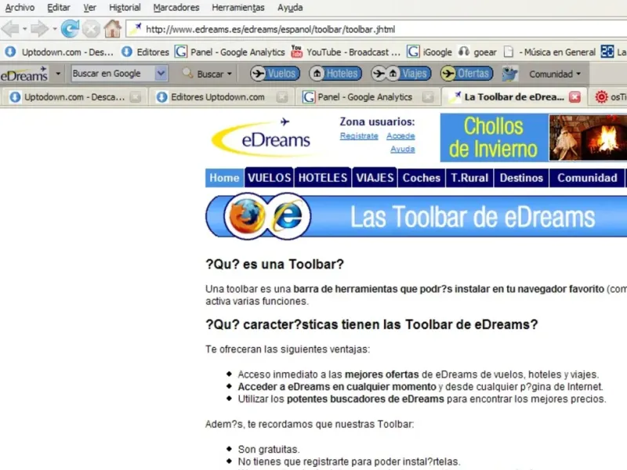Click the fireplace image in the banner
The width and height of the screenshot is (627, 470).
[x=588, y=138]
